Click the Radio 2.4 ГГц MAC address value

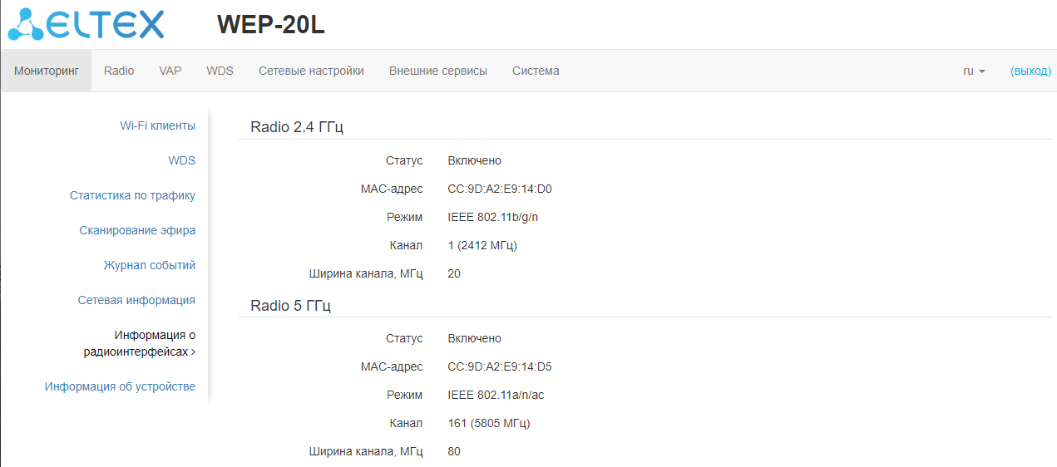pyautogui.click(x=500, y=189)
